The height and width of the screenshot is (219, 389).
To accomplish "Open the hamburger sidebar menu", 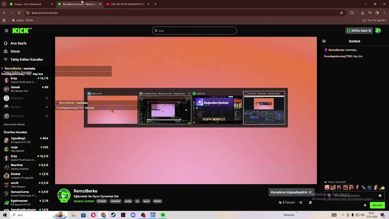I will [6, 31].
